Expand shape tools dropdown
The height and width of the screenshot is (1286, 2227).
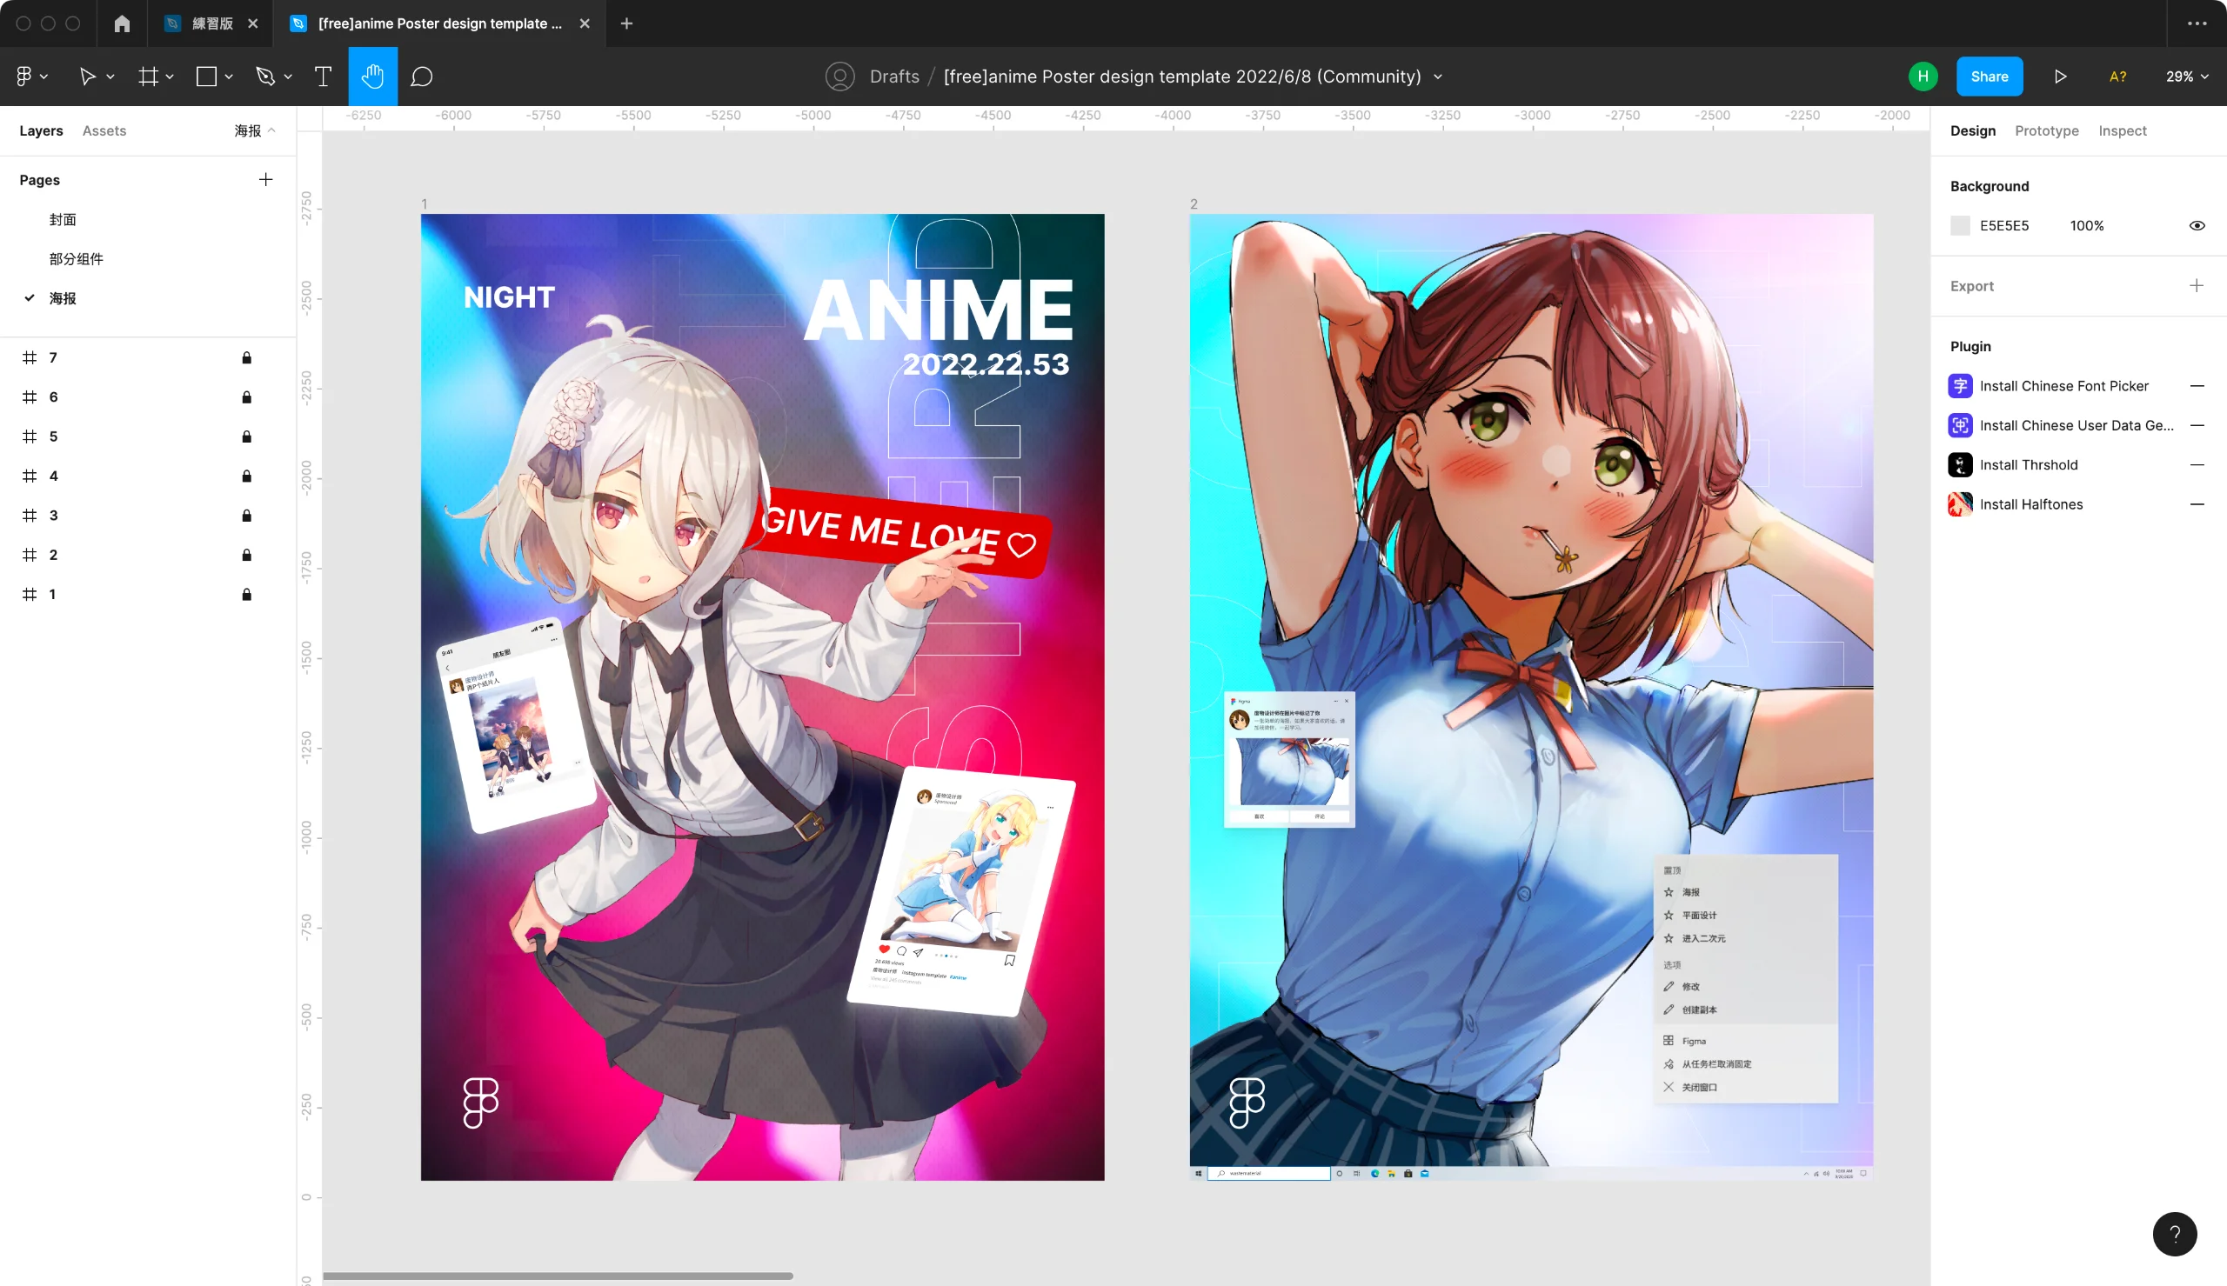coord(229,77)
